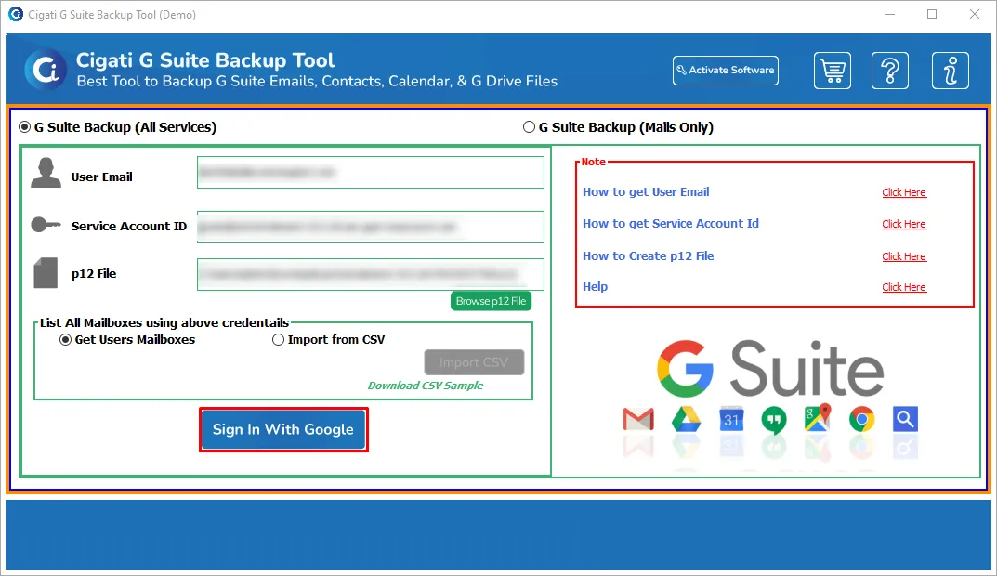Image resolution: width=997 pixels, height=576 pixels.
Task: Click the key icon beside Service Account ID
Action: 46,225
